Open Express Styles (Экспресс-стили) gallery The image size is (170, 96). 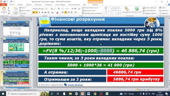tap(137, 10)
